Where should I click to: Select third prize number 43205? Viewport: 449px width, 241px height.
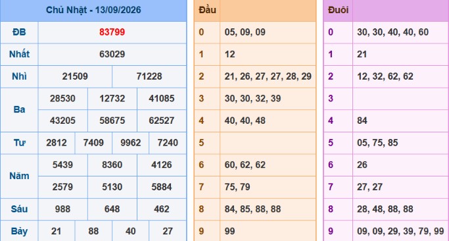pos(62,120)
